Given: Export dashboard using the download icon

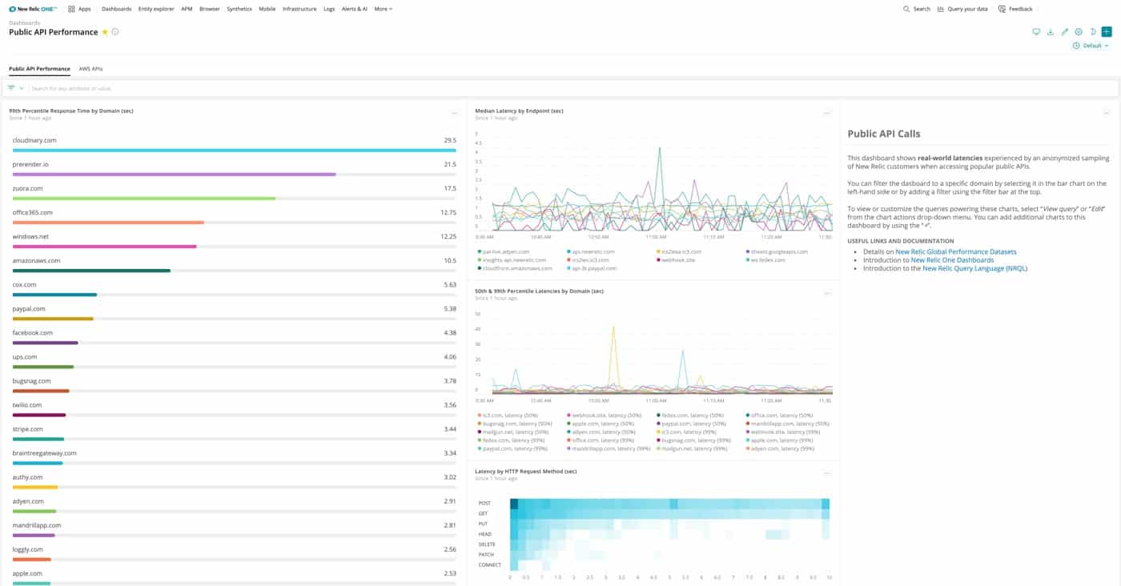Looking at the screenshot, I should [1050, 32].
